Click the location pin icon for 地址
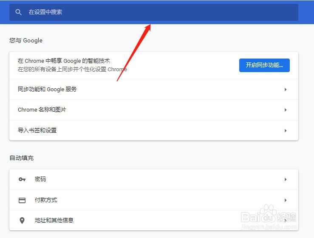Screen dimensions: 314x238 [x=22, y=221]
